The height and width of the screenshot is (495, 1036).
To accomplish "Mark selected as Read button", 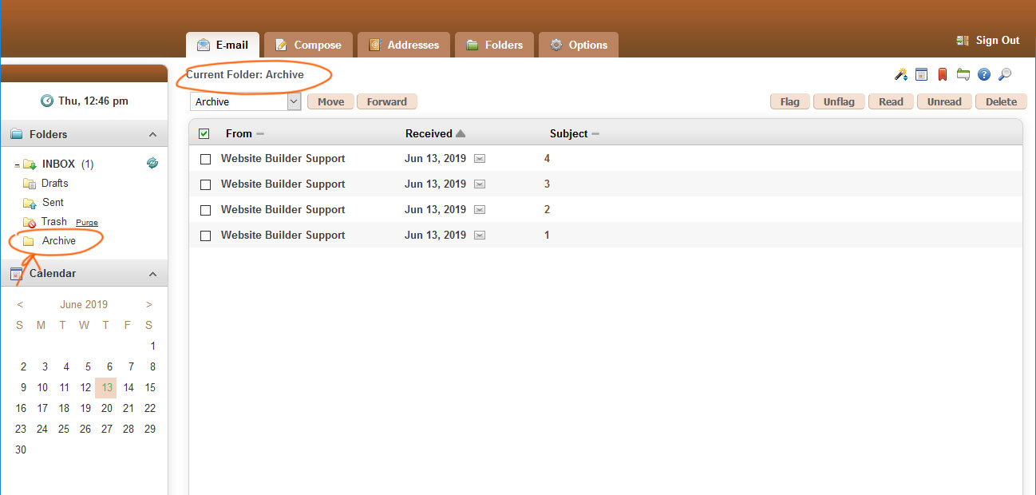I will click(891, 102).
